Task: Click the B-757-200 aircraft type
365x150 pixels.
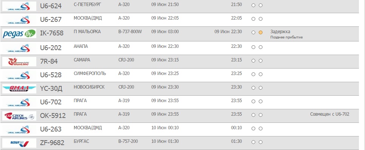Action: [x=128, y=141]
